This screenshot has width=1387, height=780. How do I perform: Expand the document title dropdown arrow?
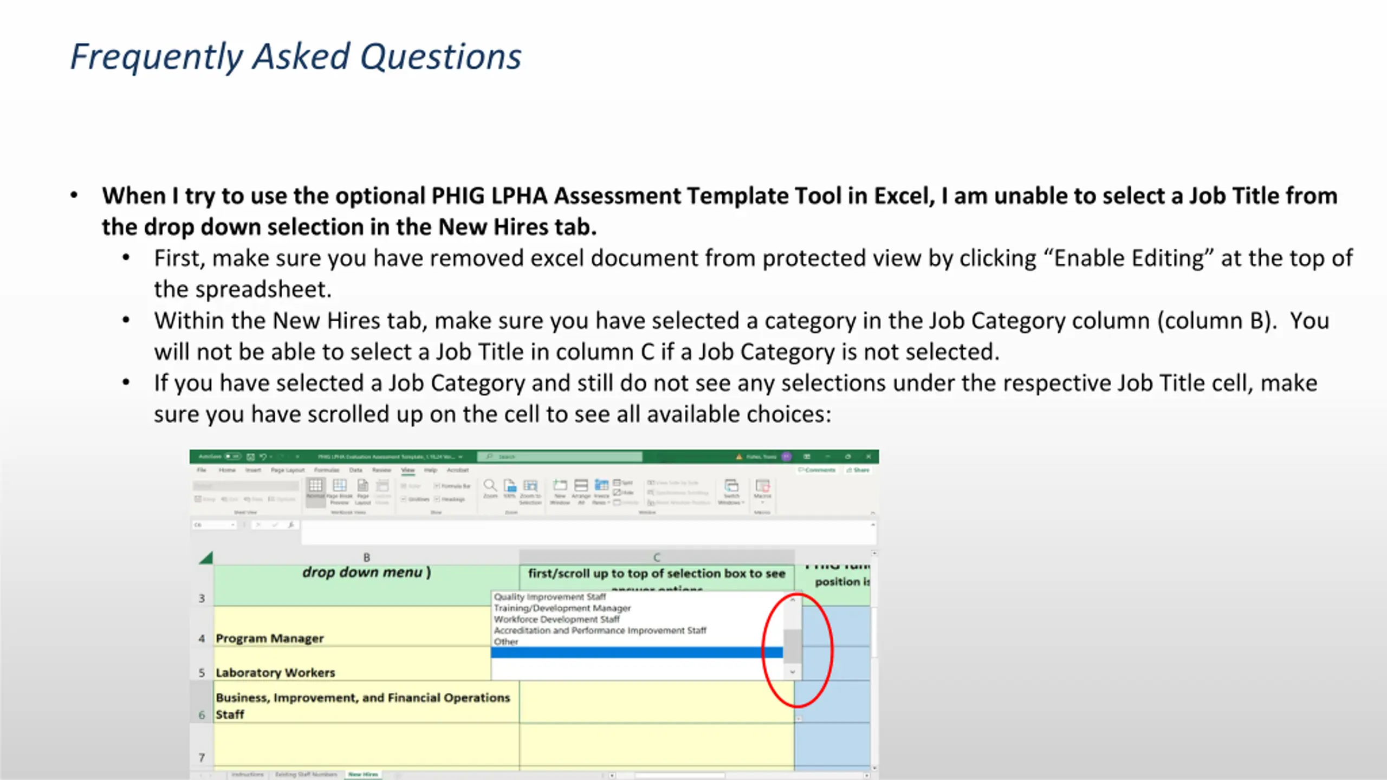461,457
